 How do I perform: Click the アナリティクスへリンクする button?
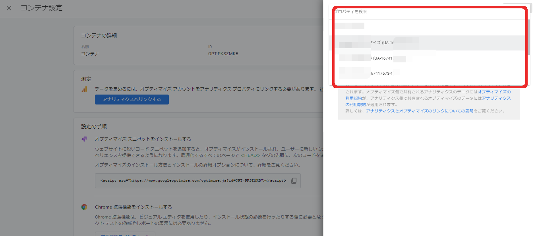pos(132,99)
